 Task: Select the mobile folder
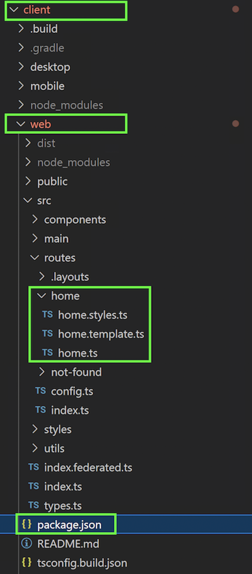[x=47, y=86]
